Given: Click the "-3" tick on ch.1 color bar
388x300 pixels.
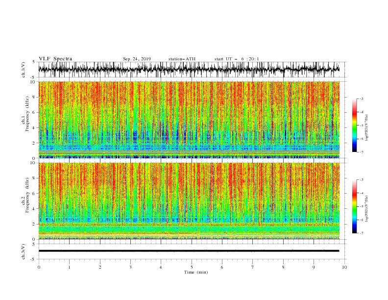Looking at the screenshot, I should click(x=361, y=99).
